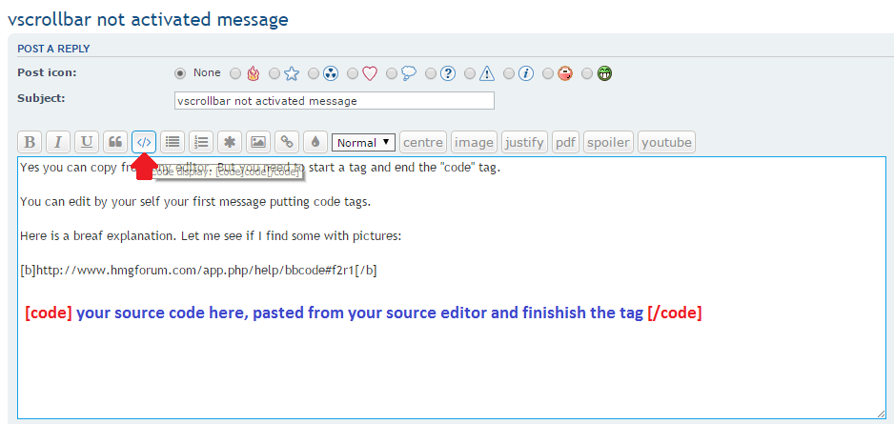The image size is (894, 424).
Task: Apply underline formatting button
Action: [x=87, y=142]
